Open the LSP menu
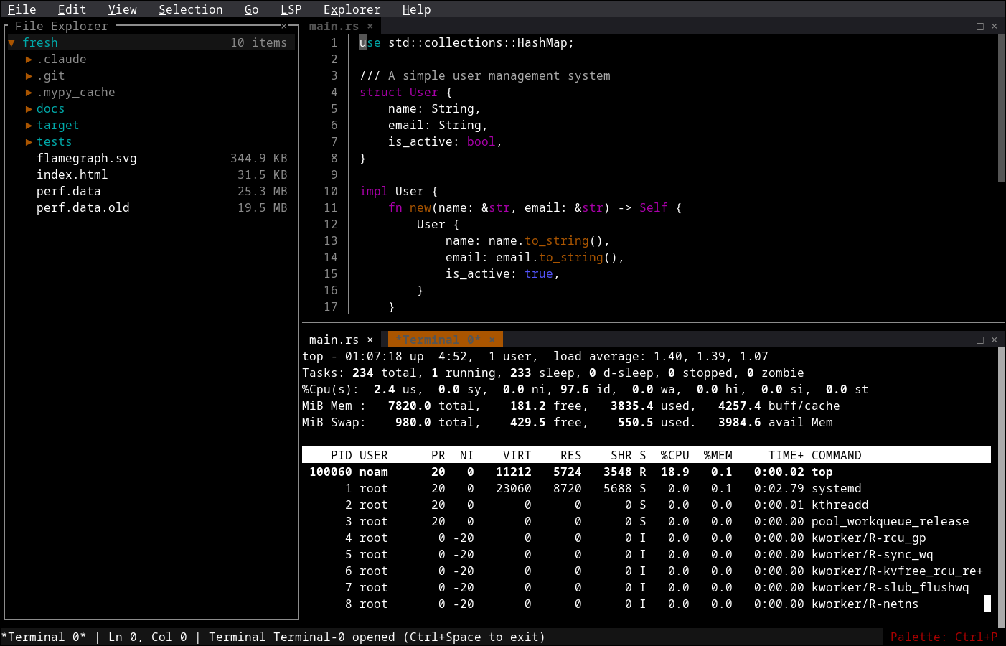Image resolution: width=1006 pixels, height=646 pixels. 291,9
